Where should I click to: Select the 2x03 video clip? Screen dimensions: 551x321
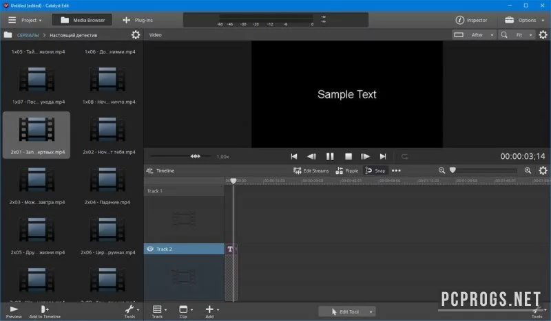[37, 179]
